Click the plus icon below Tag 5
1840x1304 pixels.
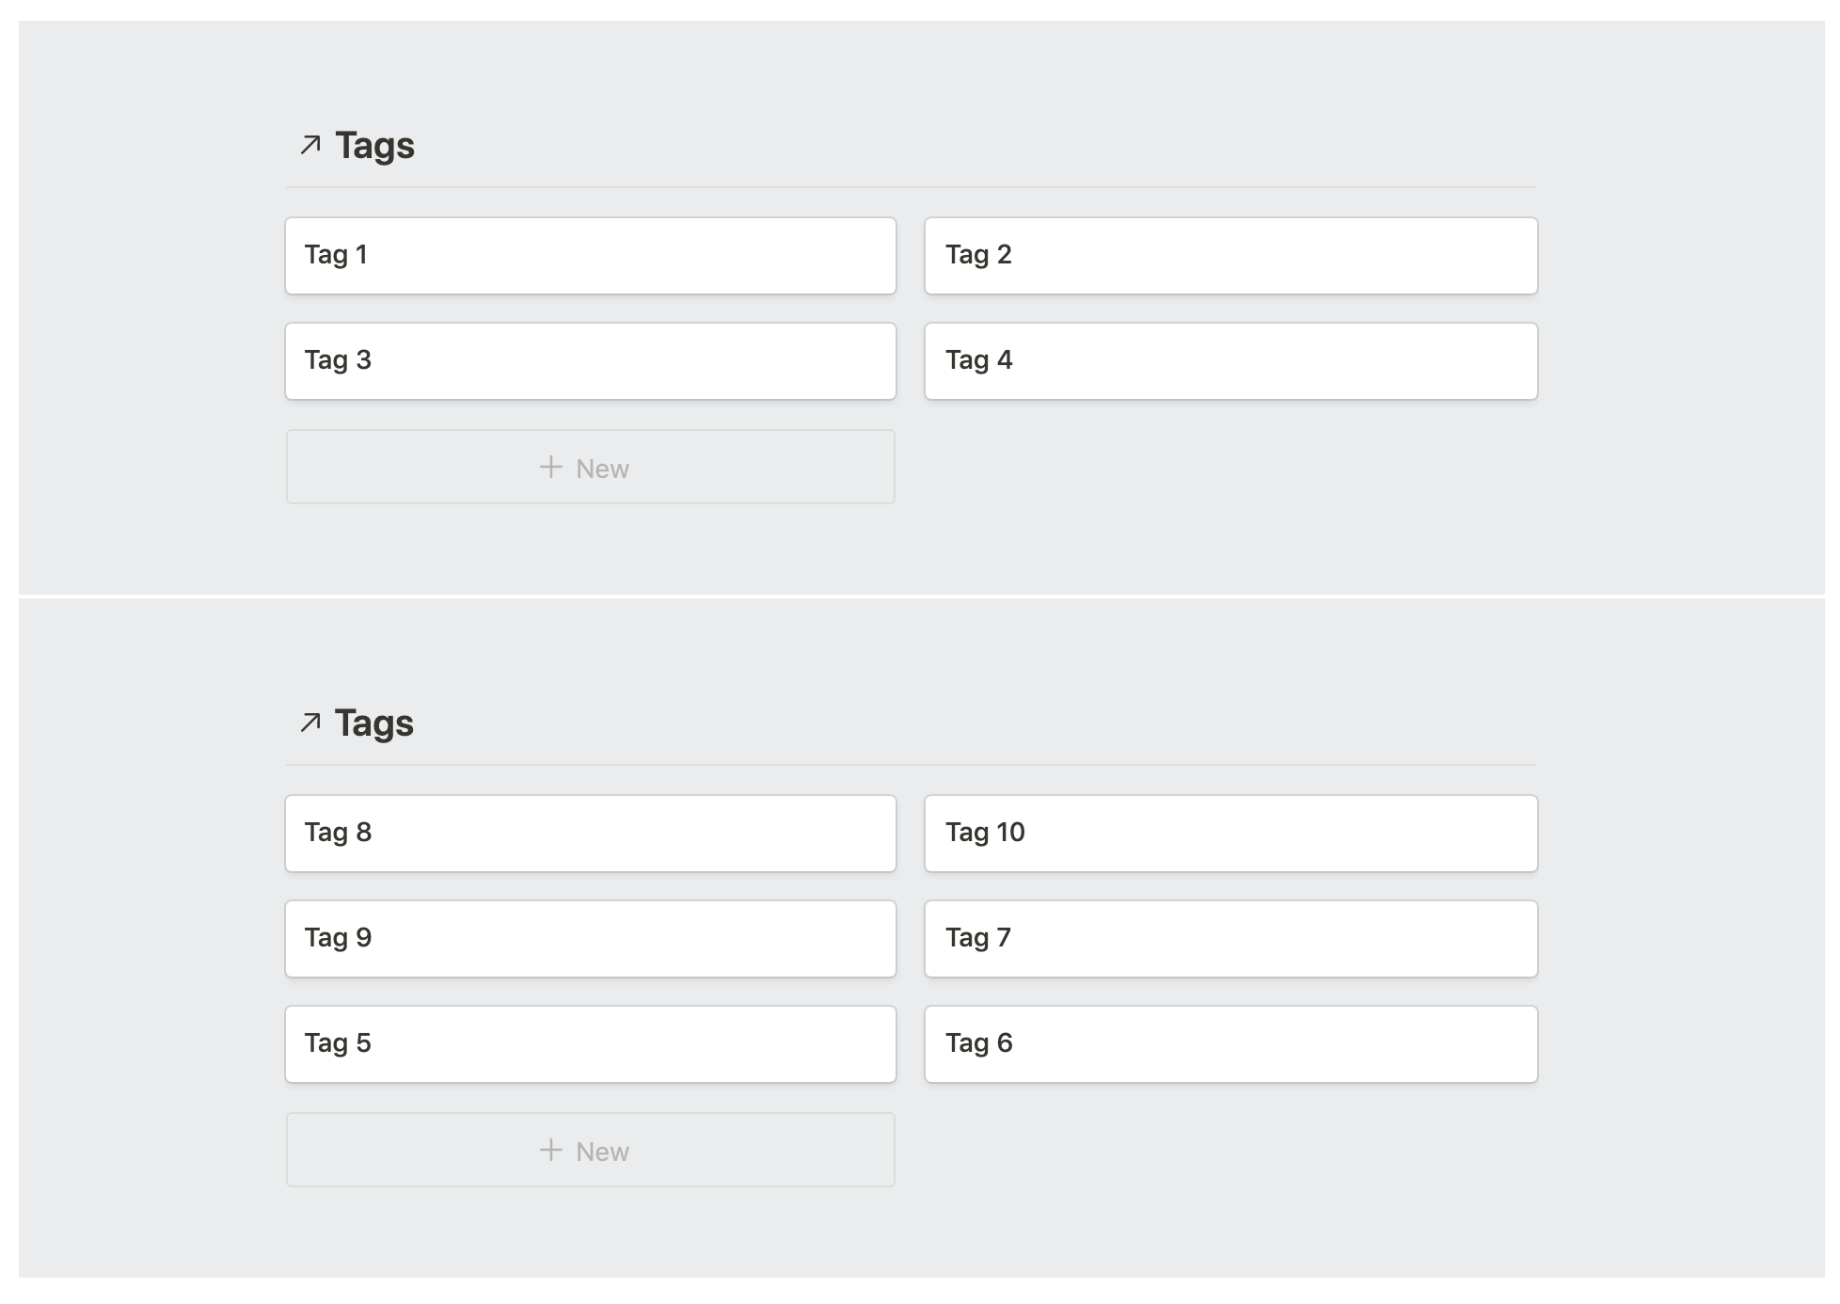click(551, 1150)
